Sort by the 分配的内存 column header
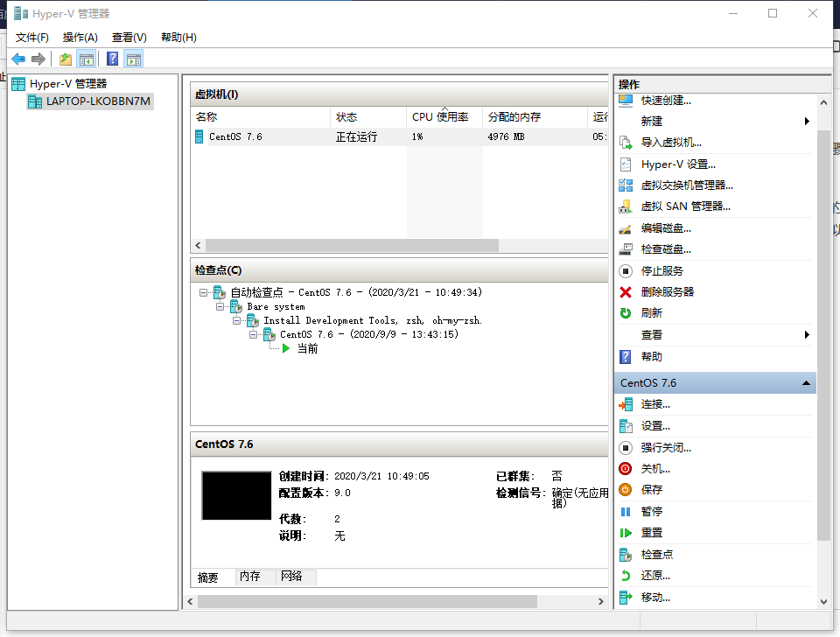This screenshot has width=840, height=637. 535,116
